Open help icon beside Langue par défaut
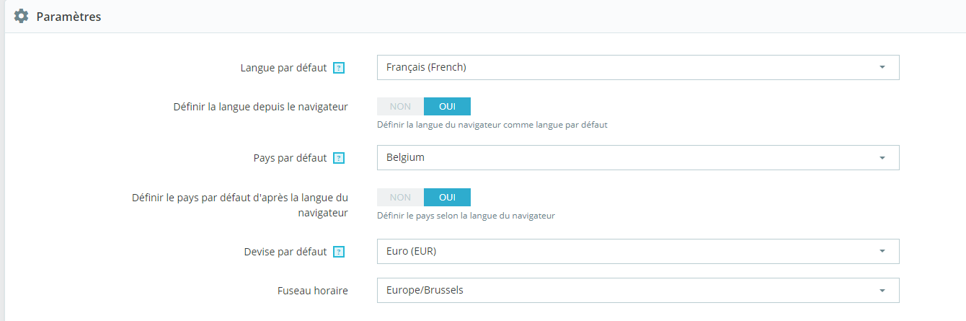The width and height of the screenshot is (966, 321). 339,68
